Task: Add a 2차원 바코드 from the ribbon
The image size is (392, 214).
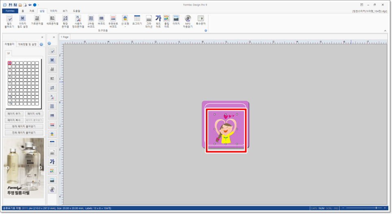Action: pyautogui.click(x=91, y=21)
